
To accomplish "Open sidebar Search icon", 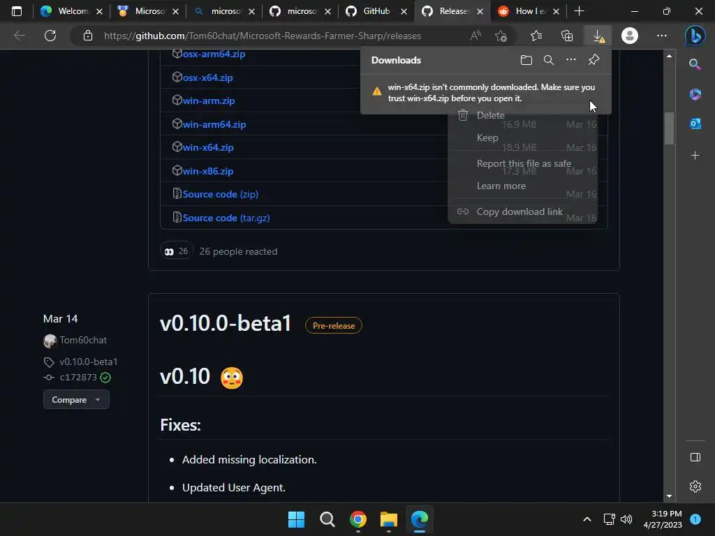I will tap(695, 64).
